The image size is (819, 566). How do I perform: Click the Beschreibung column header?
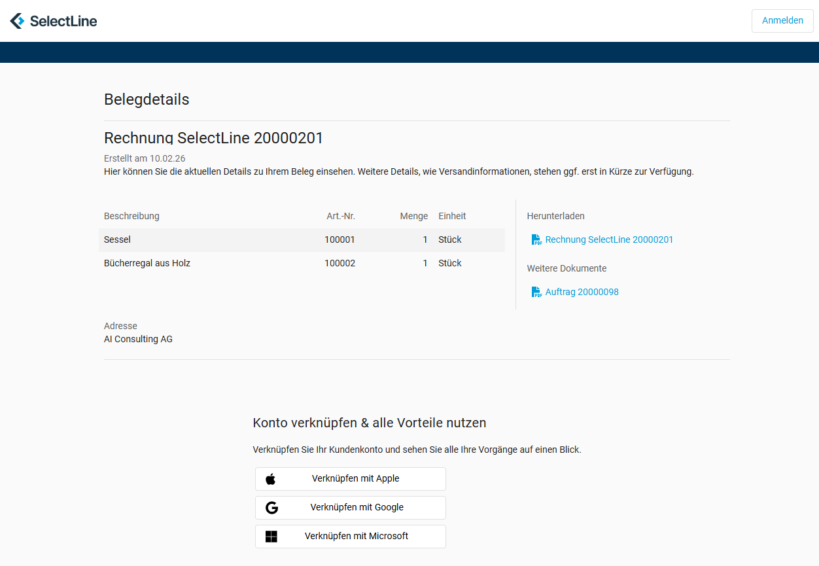click(x=131, y=217)
